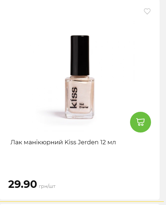Click the vertical Kiss logo on bottle
The width and height of the screenshot is (166, 205).
73,98
